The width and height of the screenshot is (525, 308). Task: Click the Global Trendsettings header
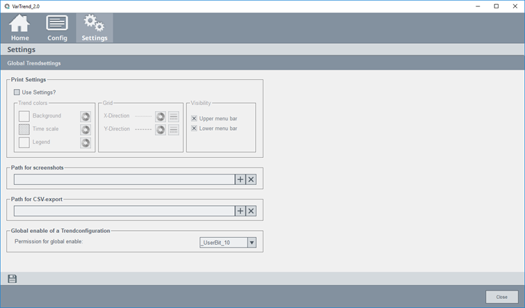(x=34, y=63)
